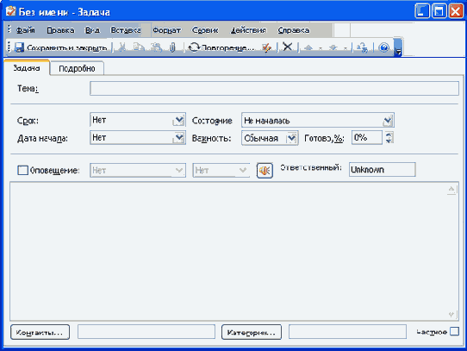This screenshot has height=351, width=467.
Task: Open the Действия menu
Action: (248, 30)
